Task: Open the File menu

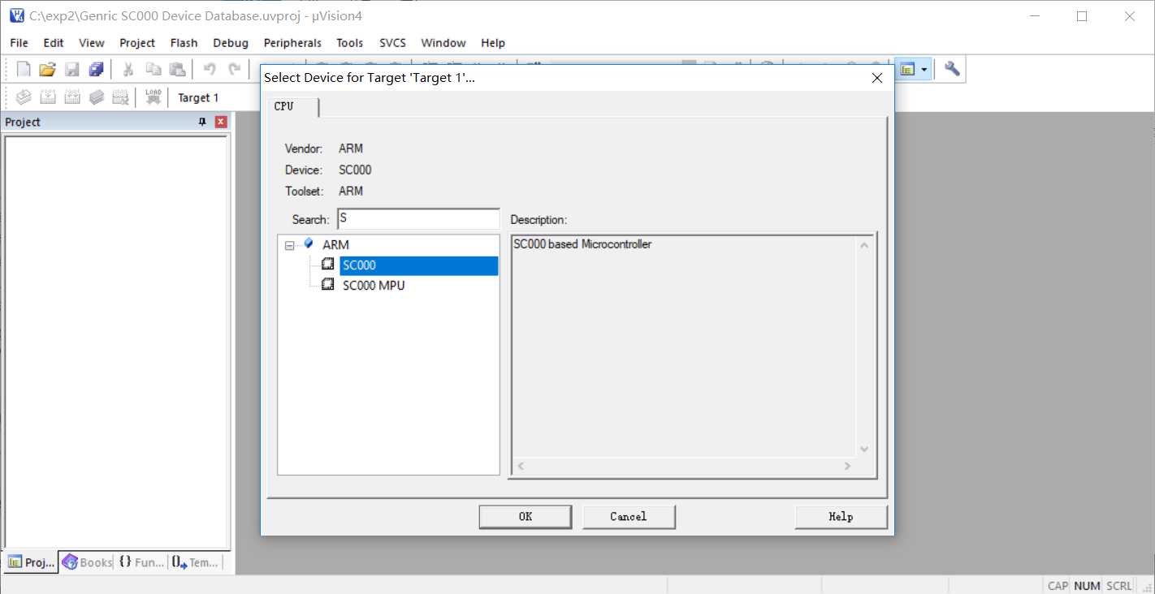Action: (x=19, y=43)
